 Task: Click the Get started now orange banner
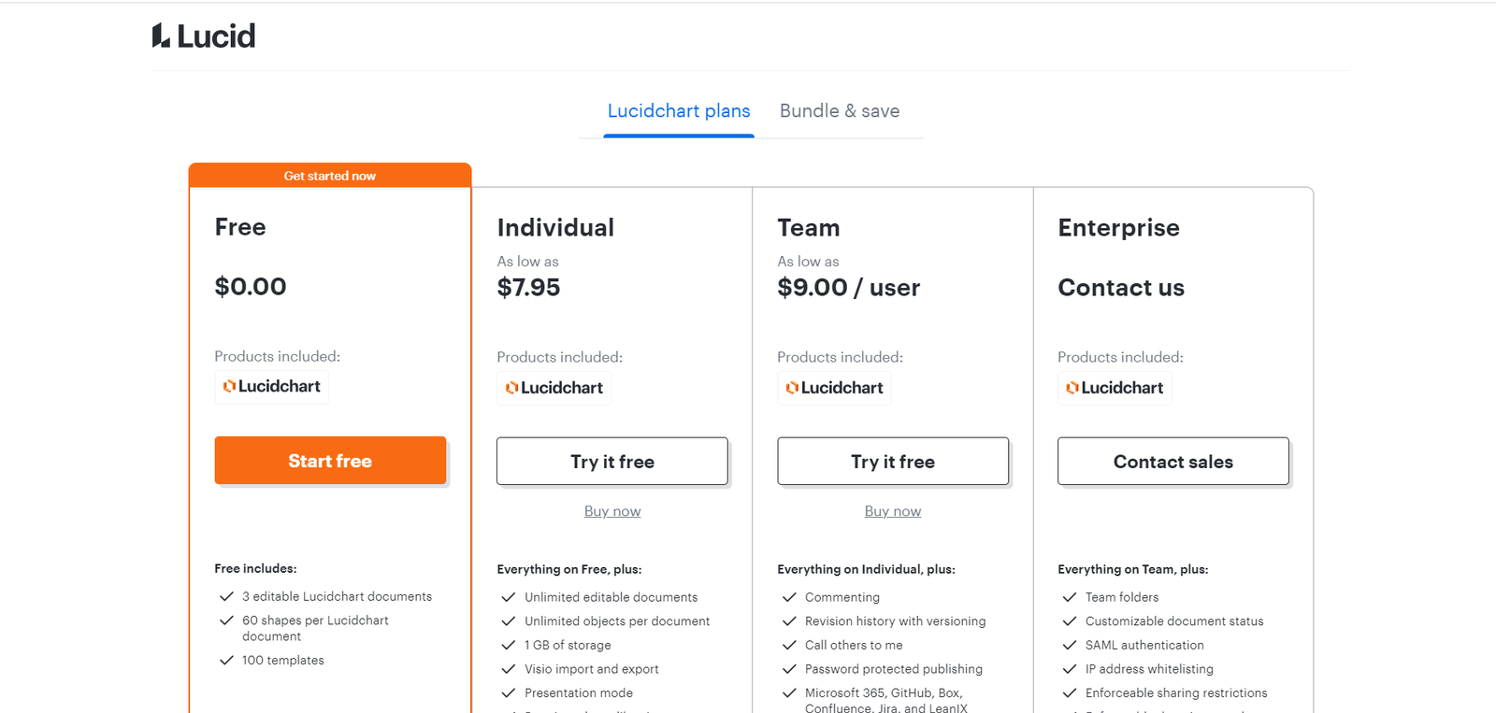tap(330, 175)
